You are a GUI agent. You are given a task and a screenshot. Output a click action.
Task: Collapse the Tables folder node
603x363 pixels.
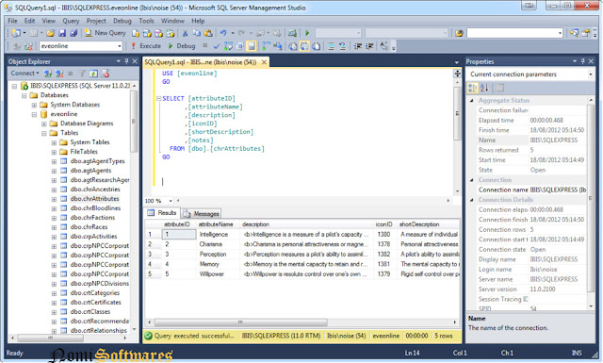coord(44,133)
